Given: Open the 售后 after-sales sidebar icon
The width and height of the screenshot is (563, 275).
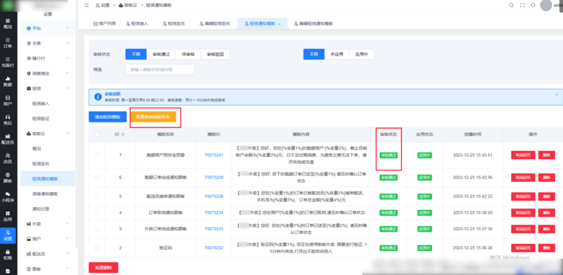Looking at the screenshot, I should pyautogui.click(x=8, y=120).
